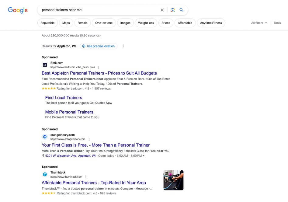Open the three-dot menu beside location
The width and height of the screenshot is (288, 202).
(x=123, y=46)
